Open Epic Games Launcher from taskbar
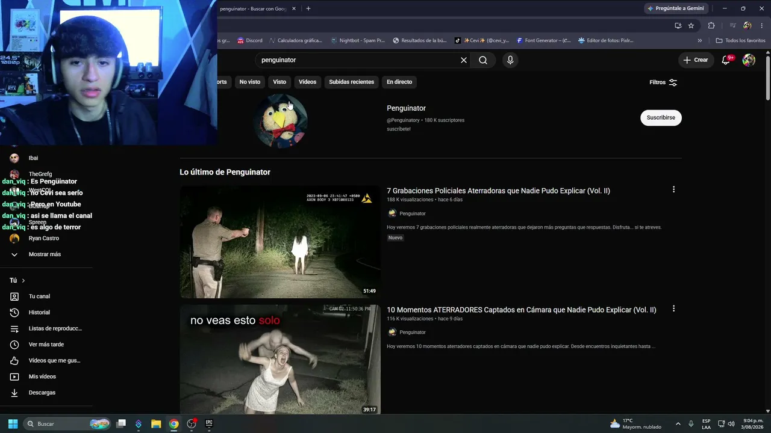Image resolution: width=771 pixels, height=433 pixels. tap(209, 424)
